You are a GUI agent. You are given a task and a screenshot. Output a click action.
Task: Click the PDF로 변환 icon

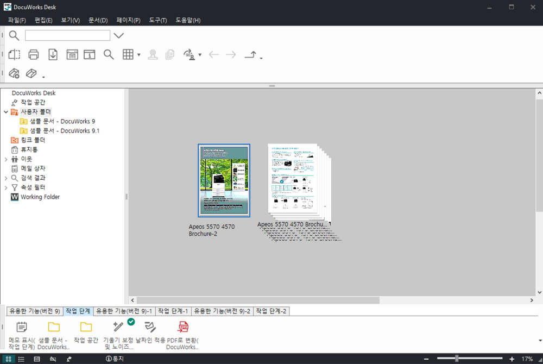(182, 327)
